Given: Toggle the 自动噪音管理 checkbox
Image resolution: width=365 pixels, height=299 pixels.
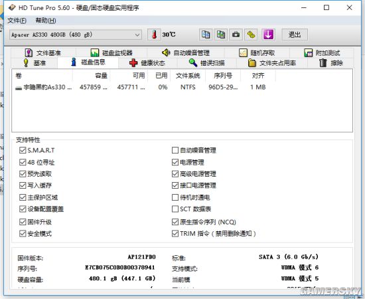Looking at the screenshot, I should [x=175, y=150].
